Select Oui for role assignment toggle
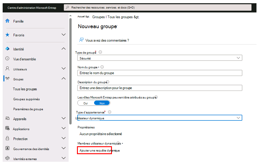This screenshot has height=165, width=260. [85, 103]
